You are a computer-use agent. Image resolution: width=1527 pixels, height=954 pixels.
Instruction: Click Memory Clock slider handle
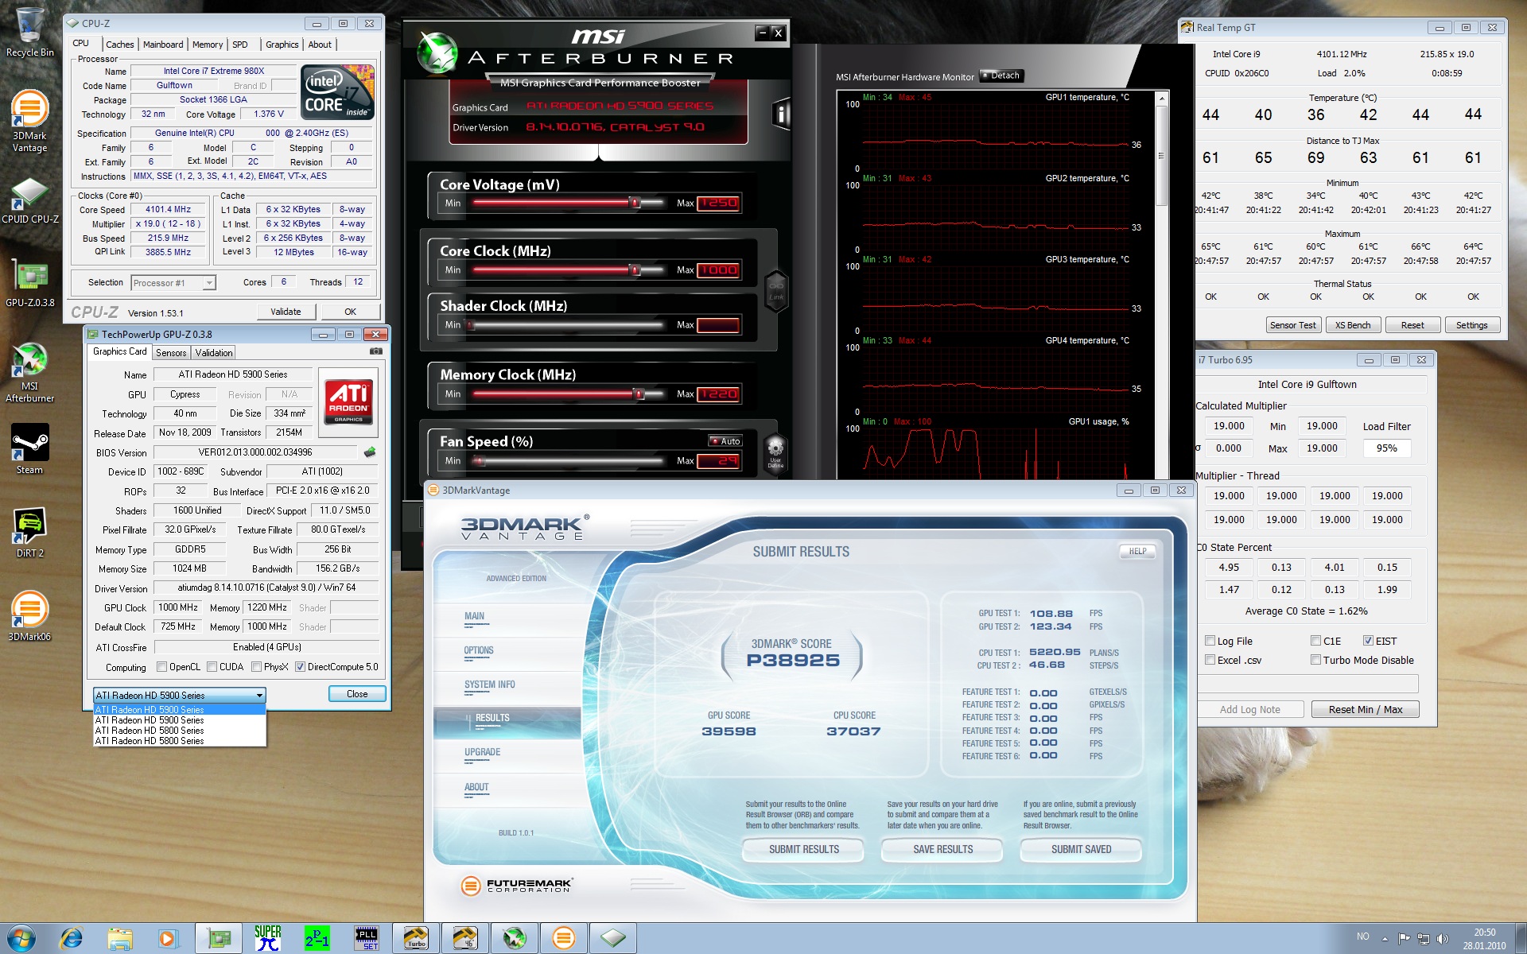coord(639,394)
